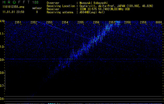Click the Receiving Location label
Image resolution: width=164 pixels, height=104 pixels.
61,6
